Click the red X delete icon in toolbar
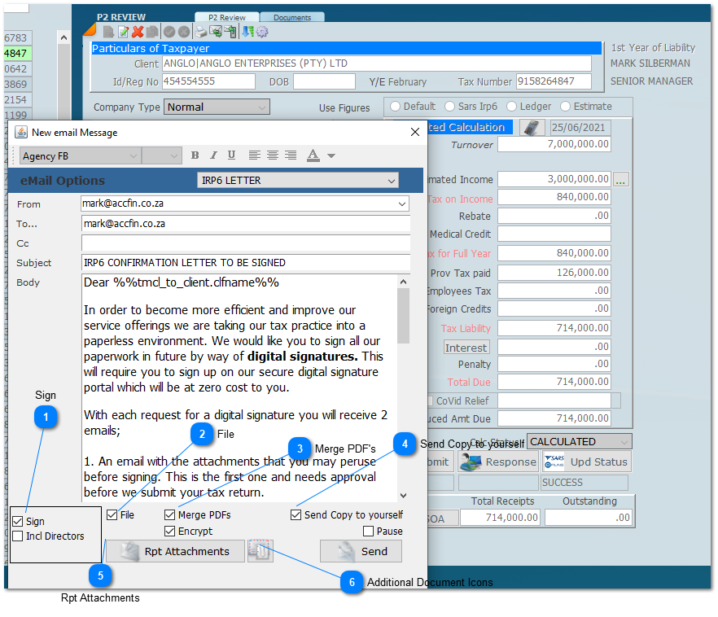This screenshot has height=617, width=718. point(137,32)
